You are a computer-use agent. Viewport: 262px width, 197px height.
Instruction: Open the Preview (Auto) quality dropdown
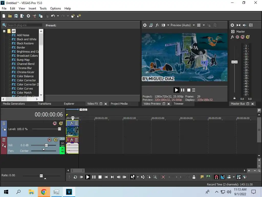(194, 25)
